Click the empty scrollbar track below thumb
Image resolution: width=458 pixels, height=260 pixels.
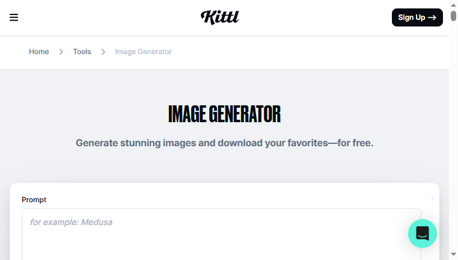pyautogui.click(x=453, y=135)
